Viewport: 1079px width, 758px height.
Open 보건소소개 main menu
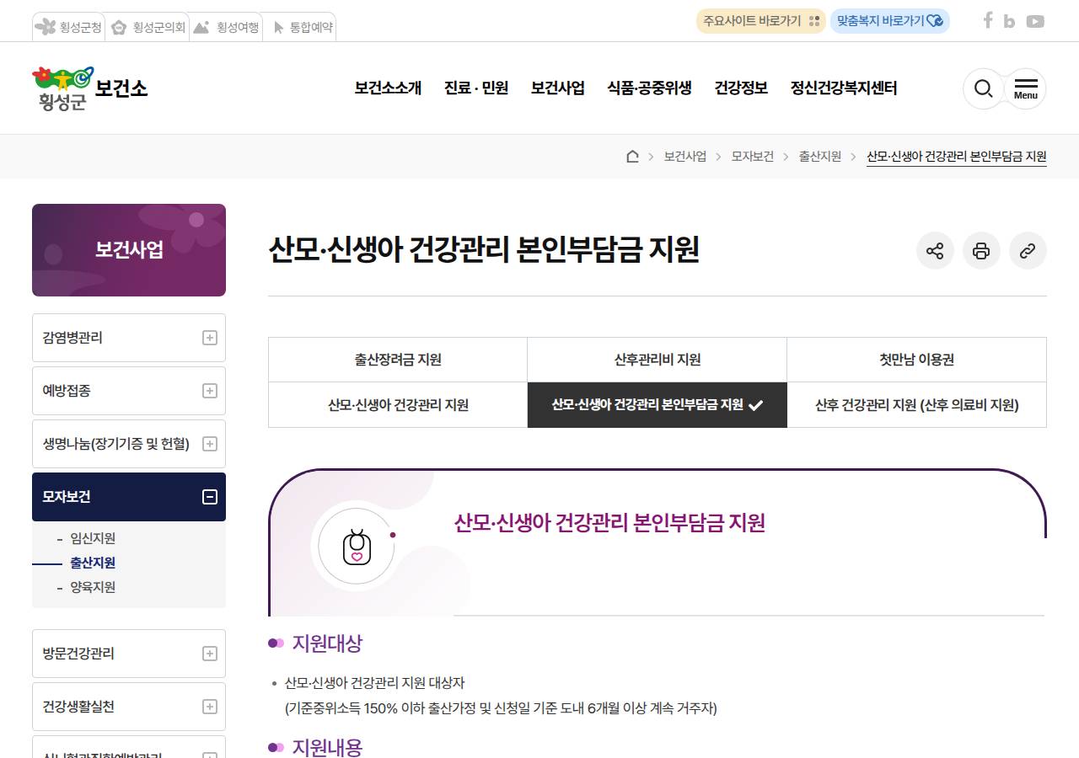click(388, 88)
